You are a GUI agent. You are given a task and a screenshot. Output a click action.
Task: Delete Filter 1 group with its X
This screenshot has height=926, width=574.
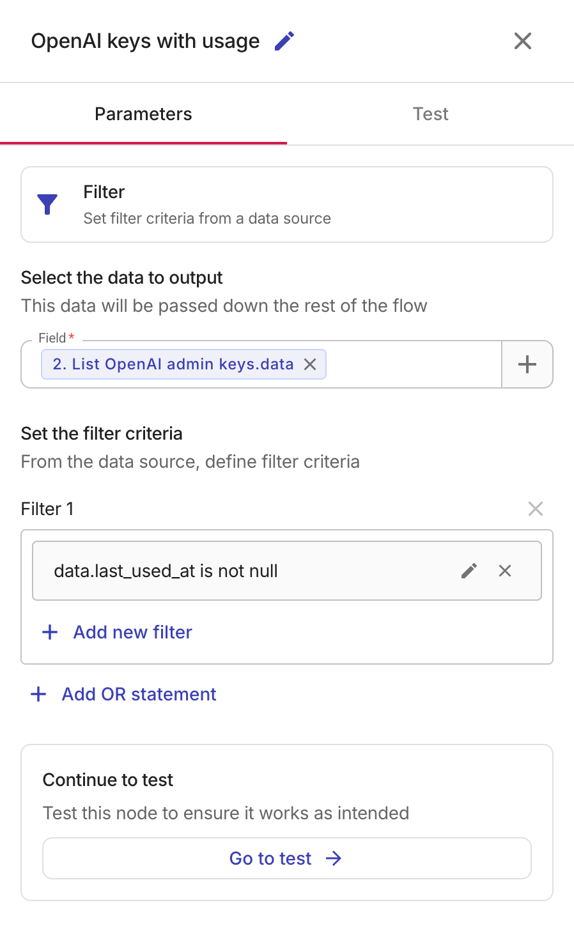pyautogui.click(x=536, y=509)
